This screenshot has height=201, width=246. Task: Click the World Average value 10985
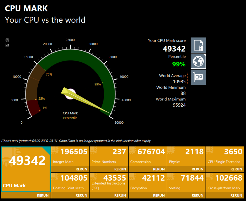(x=179, y=82)
